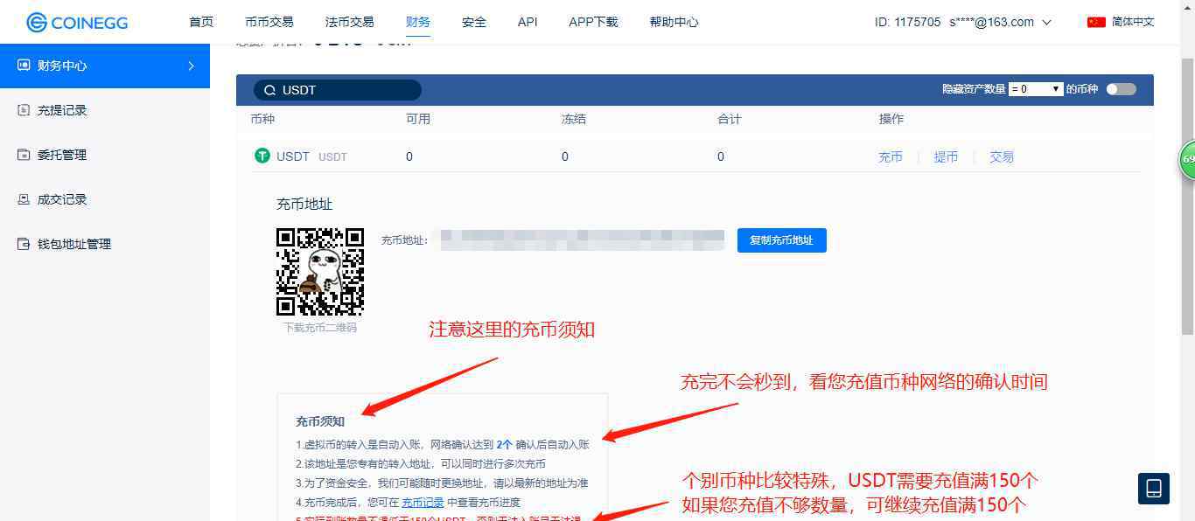
Task: Click the 充币 link for USDT
Action: tap(891, 157)
